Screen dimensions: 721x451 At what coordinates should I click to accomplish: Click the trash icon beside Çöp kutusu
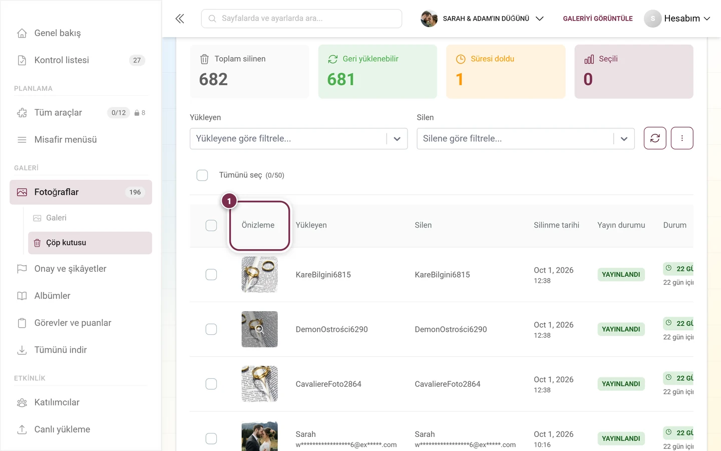[x=37, y=243]
